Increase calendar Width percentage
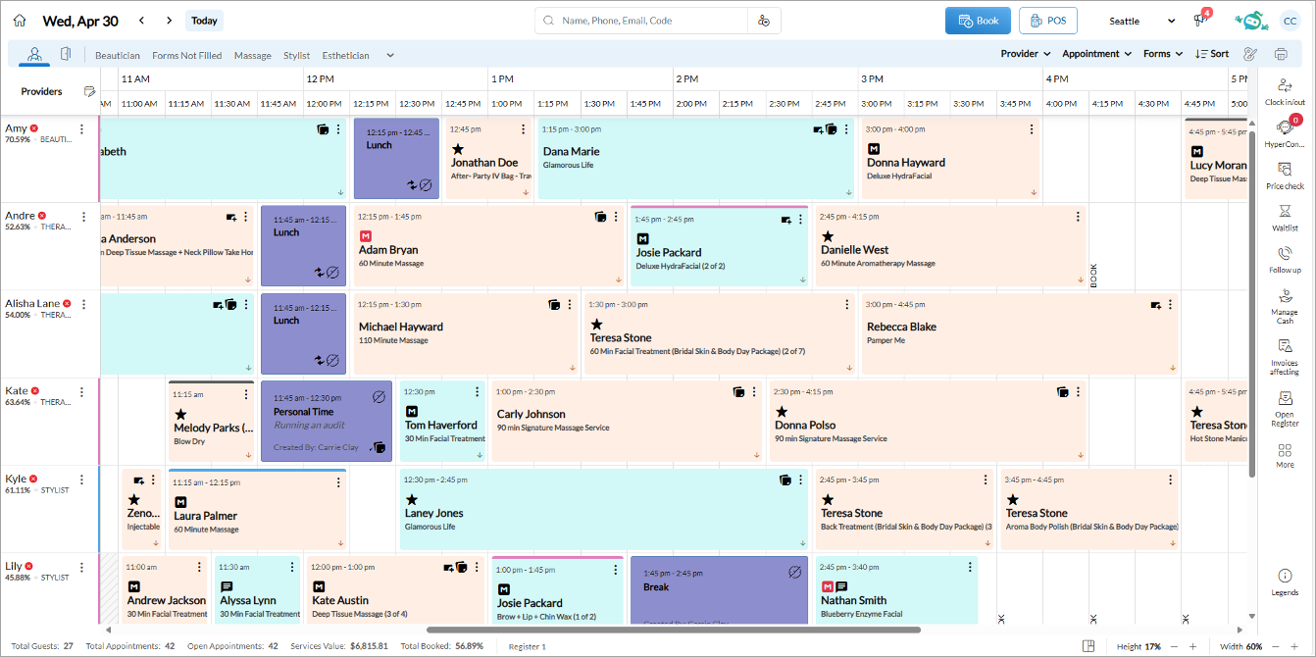The width and height of the screenshot is (1316, 657). click(x=1293, y=646)
